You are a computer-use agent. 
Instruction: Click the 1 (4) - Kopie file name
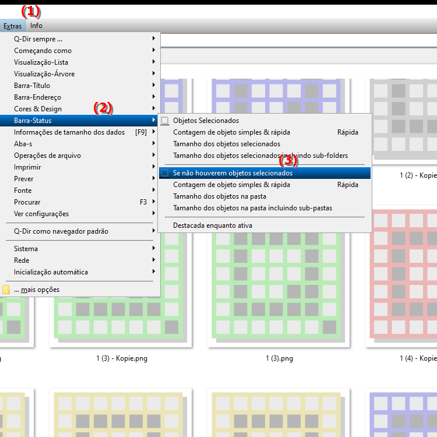click(418, 358)
